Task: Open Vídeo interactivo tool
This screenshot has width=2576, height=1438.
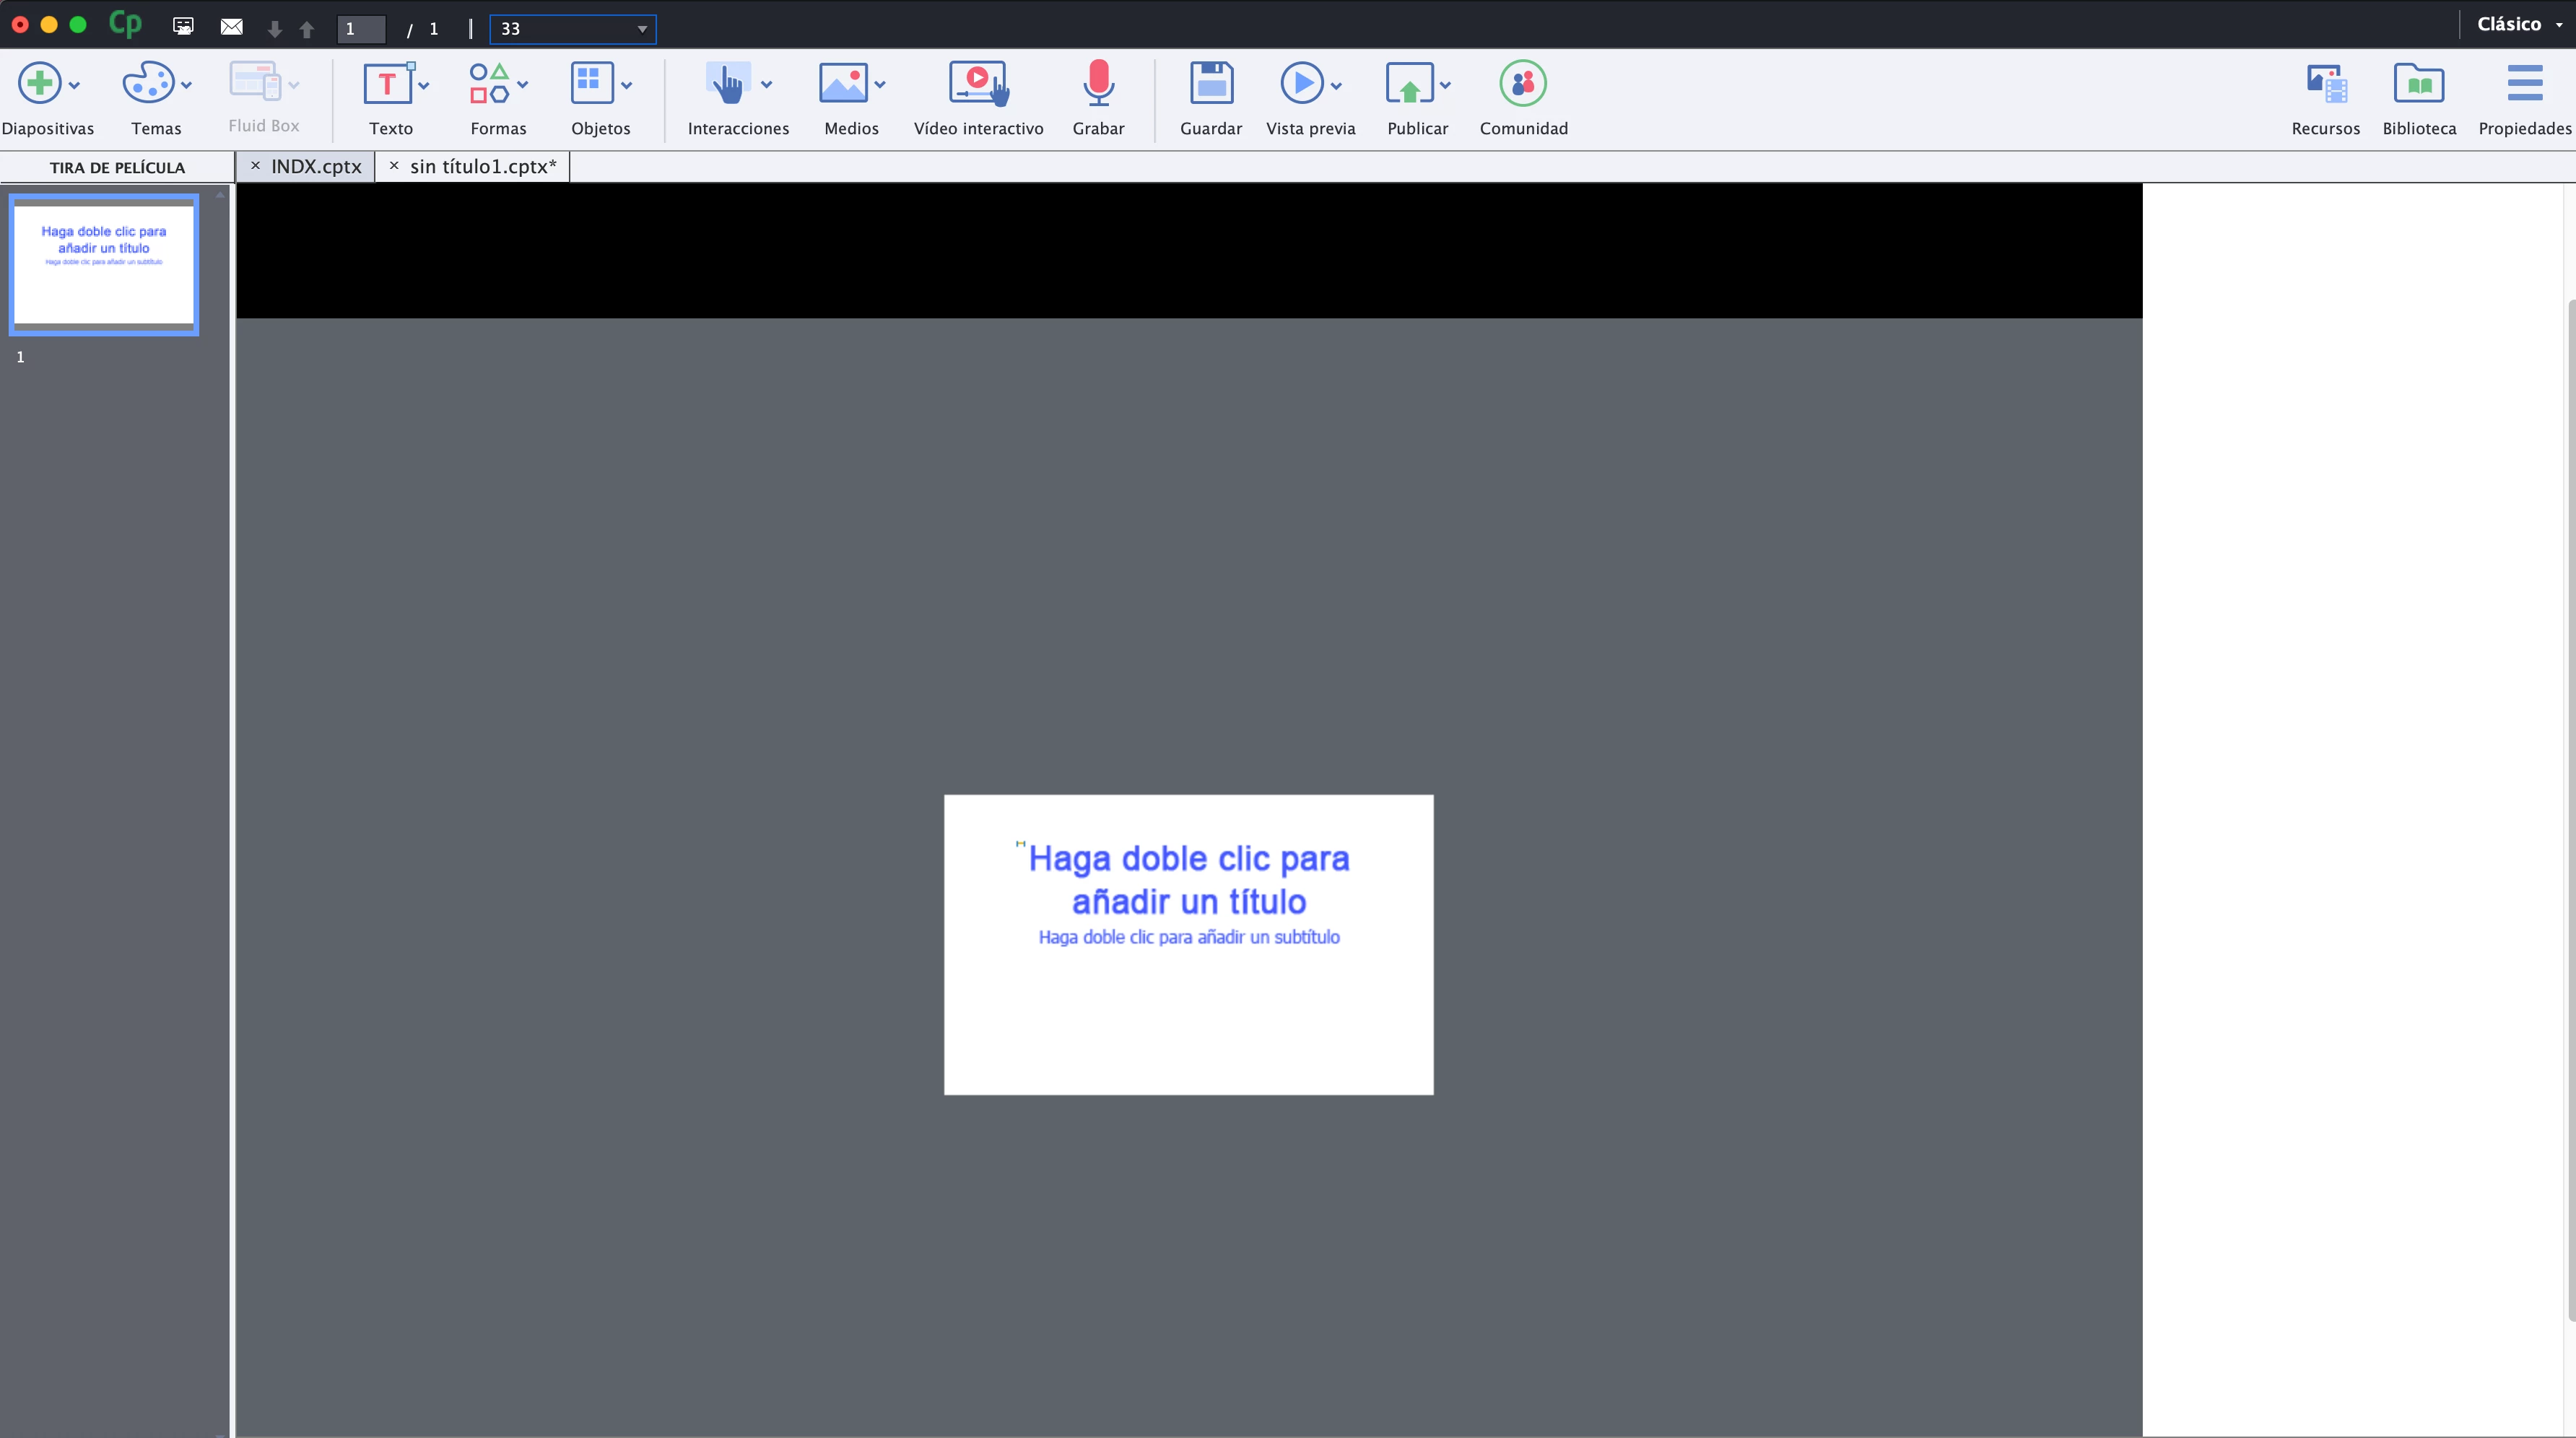Action: click(x=978, y=83)
